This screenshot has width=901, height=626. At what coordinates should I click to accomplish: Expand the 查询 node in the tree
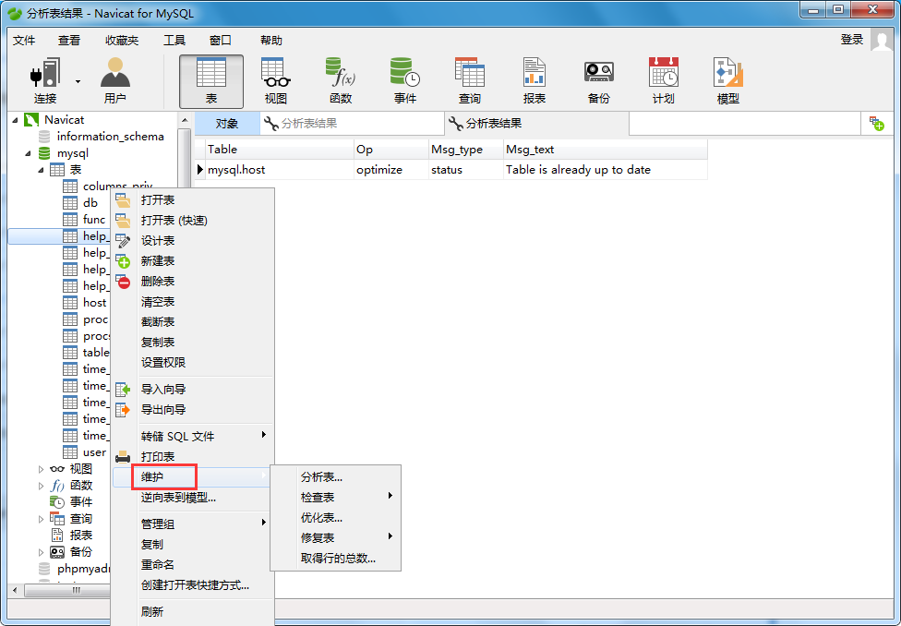tap(41, 519)
